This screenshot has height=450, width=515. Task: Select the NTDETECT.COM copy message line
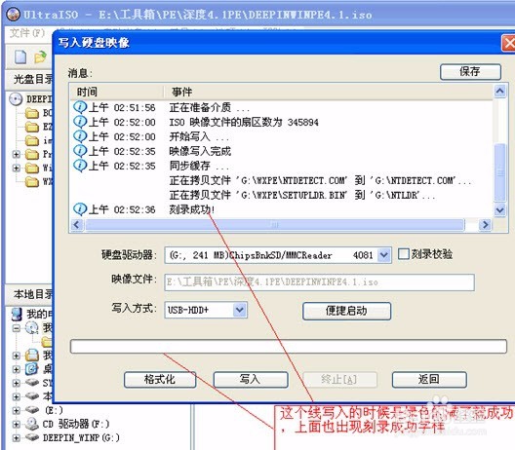[320, 181]
